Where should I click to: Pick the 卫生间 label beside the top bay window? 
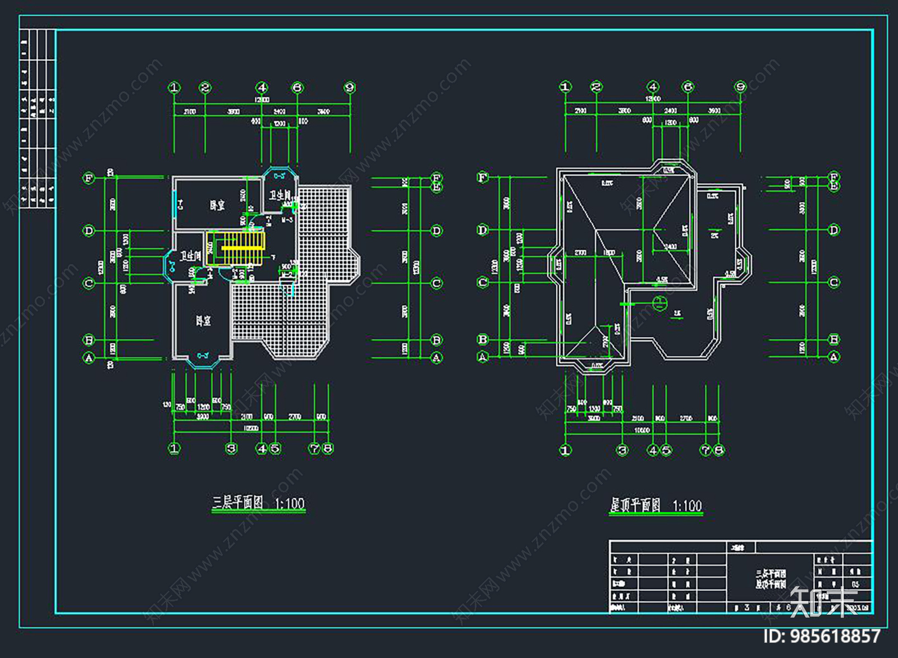pyautogui.click(x=280, y=195)
